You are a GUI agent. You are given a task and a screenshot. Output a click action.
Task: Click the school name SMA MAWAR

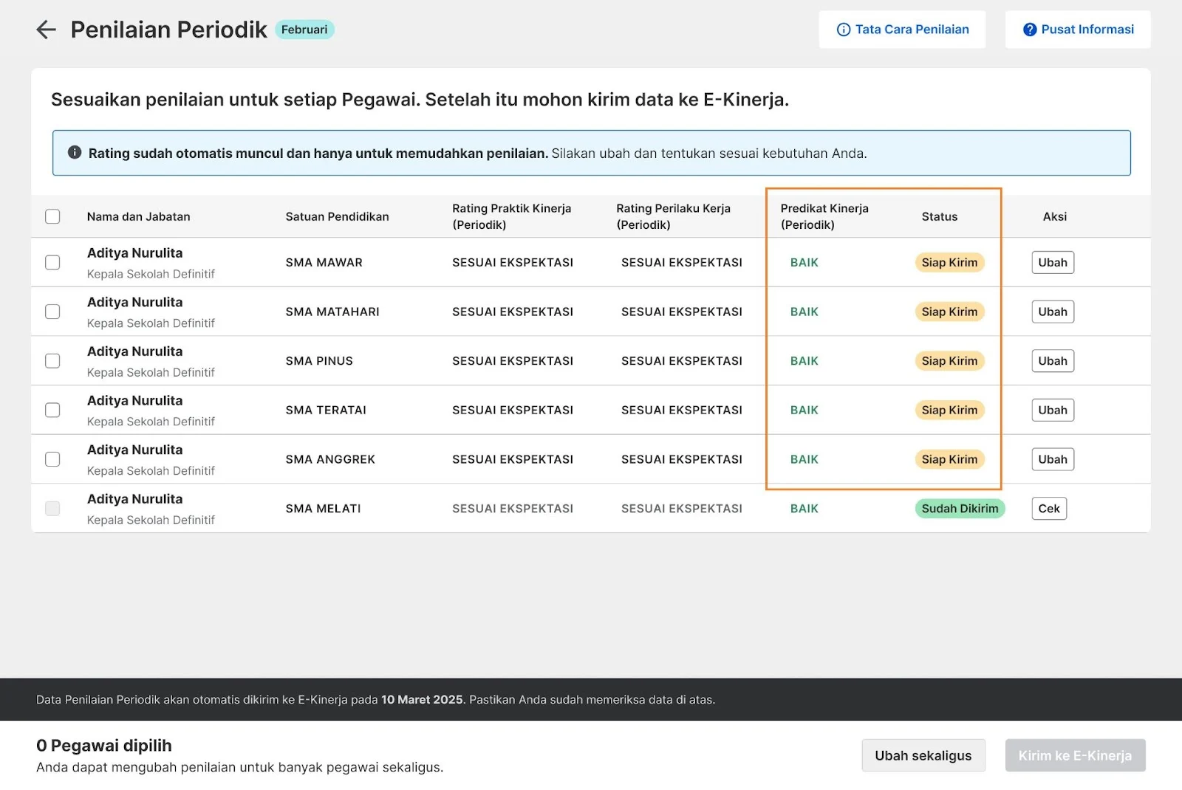[x=324, y=262]
